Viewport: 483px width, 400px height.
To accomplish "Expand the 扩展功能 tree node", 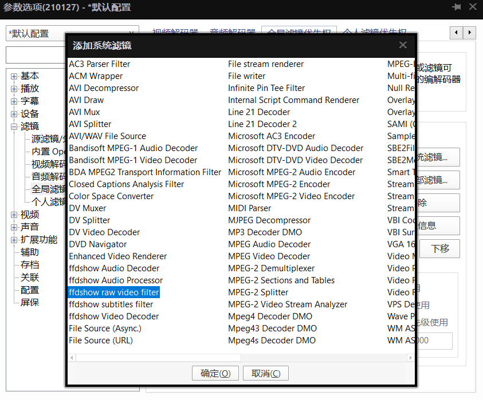I will [14, 240].
